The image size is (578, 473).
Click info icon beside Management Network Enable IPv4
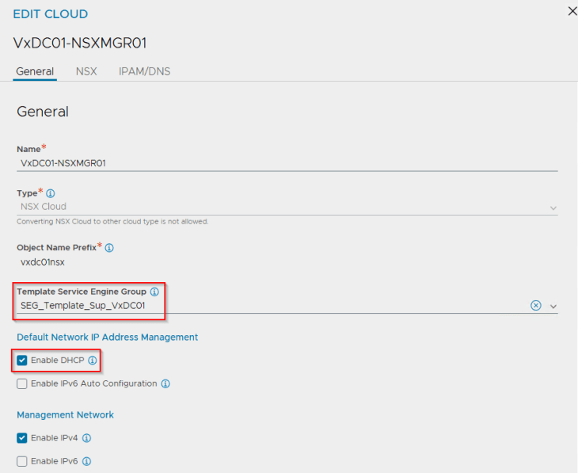(86, 437)
